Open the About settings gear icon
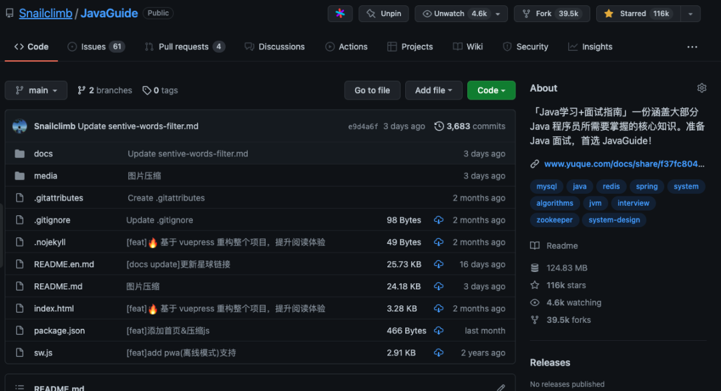Screen dimensions: 721x391 (x=701, y=88)
